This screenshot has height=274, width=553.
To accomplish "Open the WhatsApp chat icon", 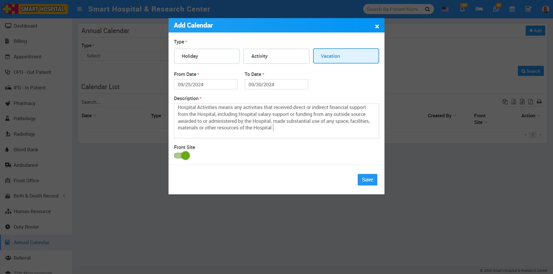I will [496, 9].
